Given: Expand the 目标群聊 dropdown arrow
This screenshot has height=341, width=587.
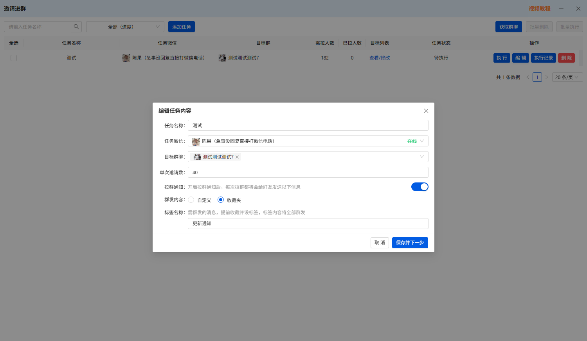Looking at the screenshot, I should click(422, 157).
